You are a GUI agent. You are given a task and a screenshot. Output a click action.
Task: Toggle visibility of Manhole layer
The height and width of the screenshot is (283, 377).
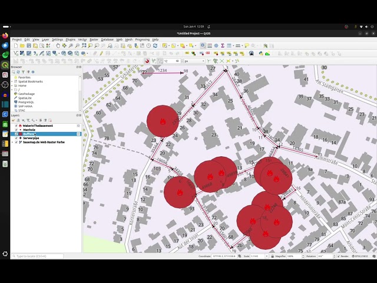pos(16,130)
